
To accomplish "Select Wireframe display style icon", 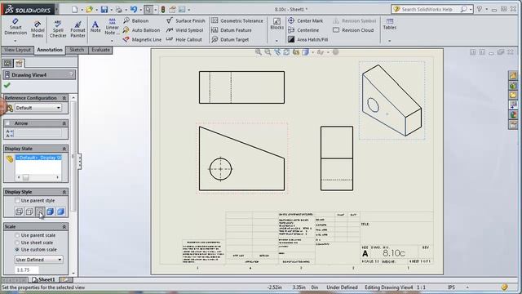I will coord(19,212).
